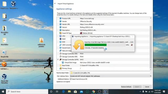168x94 pixels.
Task: Click the scrollbar down arrow
Action: [150, 69]
